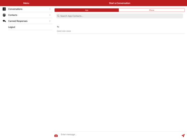Screen dimensions: 187x140
Task: Click the Start a Conversation title
Action: pos(120,3)
